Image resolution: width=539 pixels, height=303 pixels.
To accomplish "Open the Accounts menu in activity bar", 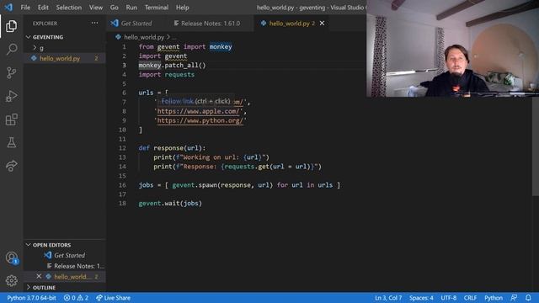I will [x=11, y=258].
